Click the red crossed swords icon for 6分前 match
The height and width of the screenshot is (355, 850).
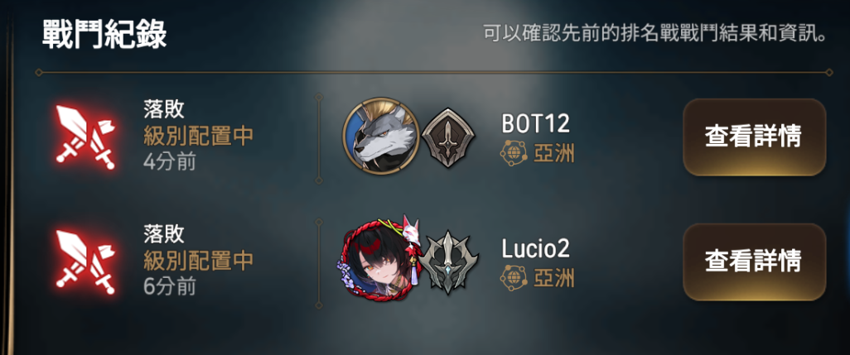[85, 262]
